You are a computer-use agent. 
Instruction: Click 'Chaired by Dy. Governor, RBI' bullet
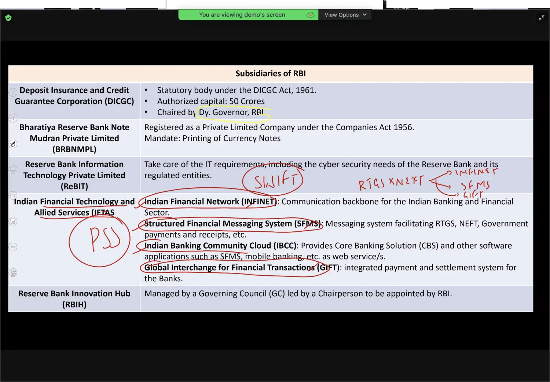210,112
